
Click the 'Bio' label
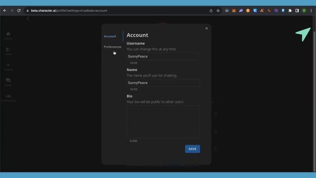(x=129, y=96)
